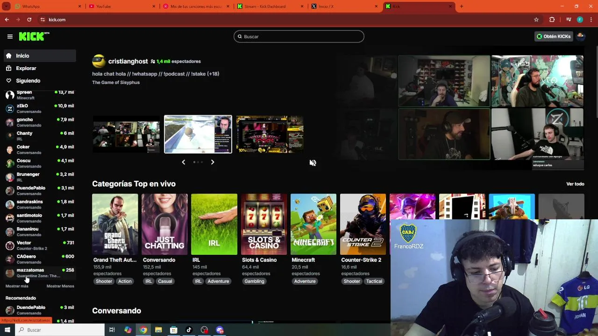Open Counter-Strike 2 category card
The image size is (598, 336).
coord(363,224)
